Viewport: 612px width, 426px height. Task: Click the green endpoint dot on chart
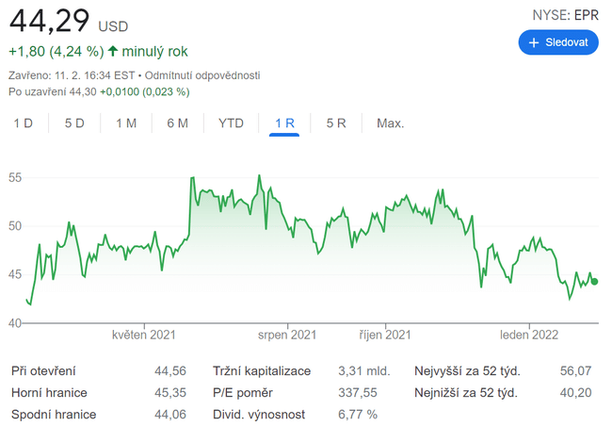594,281
